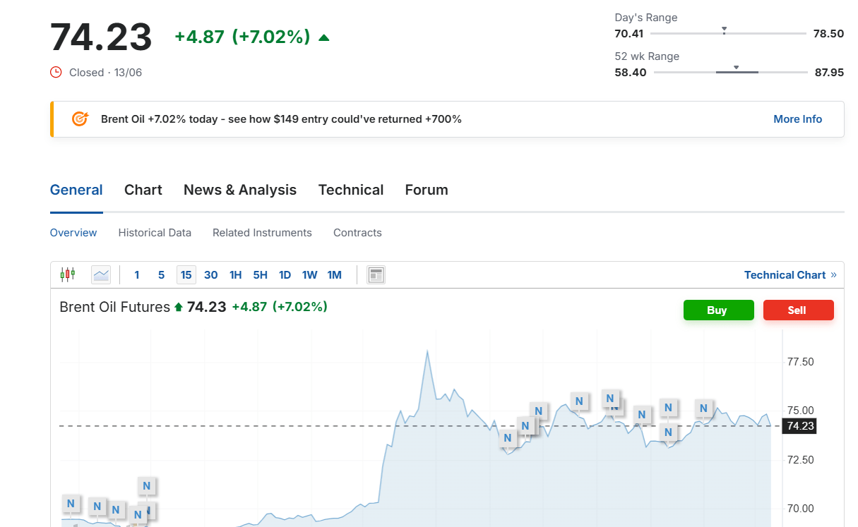Switch to candlestick chart type icon
Screen dimensions: 858x527
[x=68, y=274]
